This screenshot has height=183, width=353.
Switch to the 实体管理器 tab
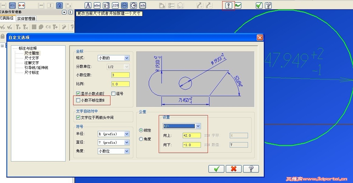pyautogui.click(x=26, y=19)
